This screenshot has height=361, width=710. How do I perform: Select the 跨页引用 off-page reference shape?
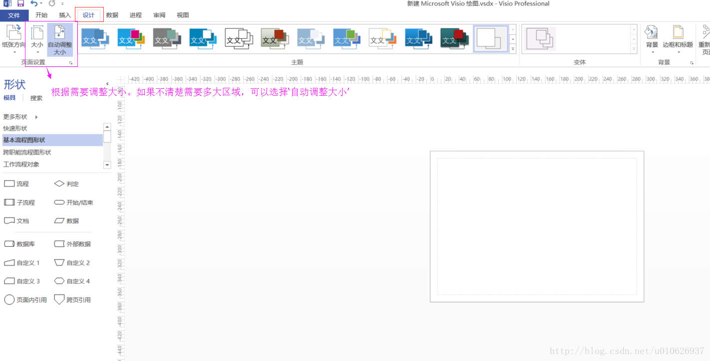point(72,300)
